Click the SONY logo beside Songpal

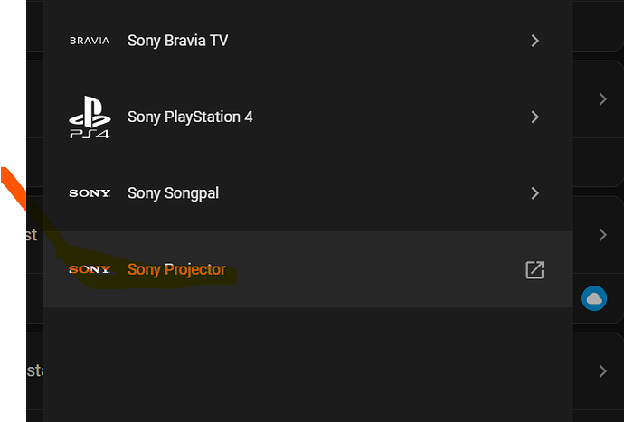click(x=90, y=193)
